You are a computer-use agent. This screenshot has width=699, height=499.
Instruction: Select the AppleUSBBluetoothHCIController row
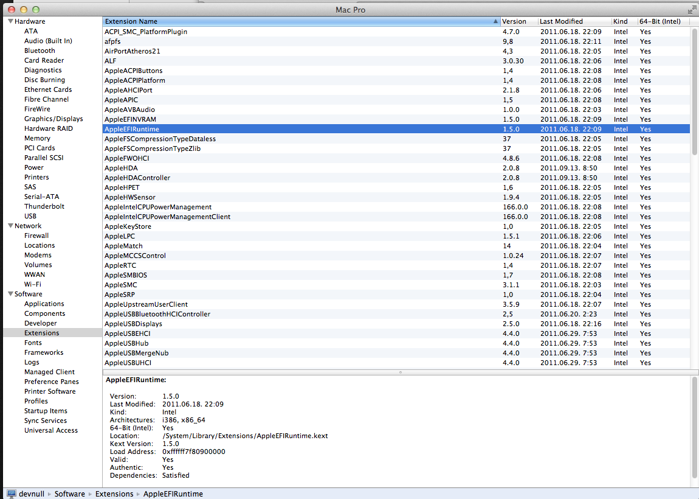(397, 314)
